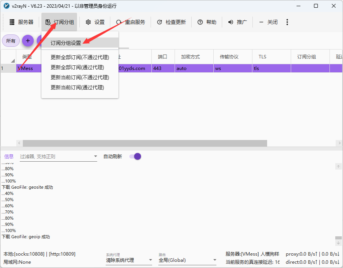Click the horizontal scrollbar thumb
Image resolution: width=343 pixels, height=268 pixels.
(145, 143)
